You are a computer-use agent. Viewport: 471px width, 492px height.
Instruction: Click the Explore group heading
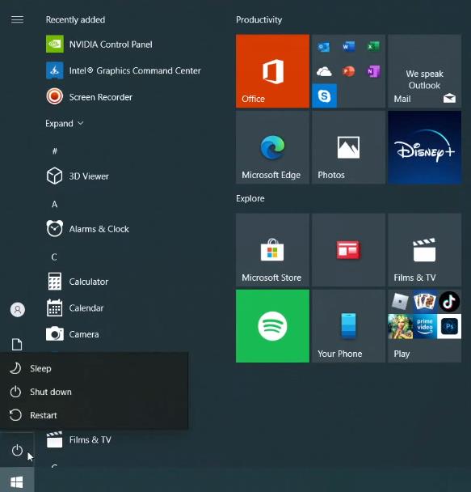[250, 198]
